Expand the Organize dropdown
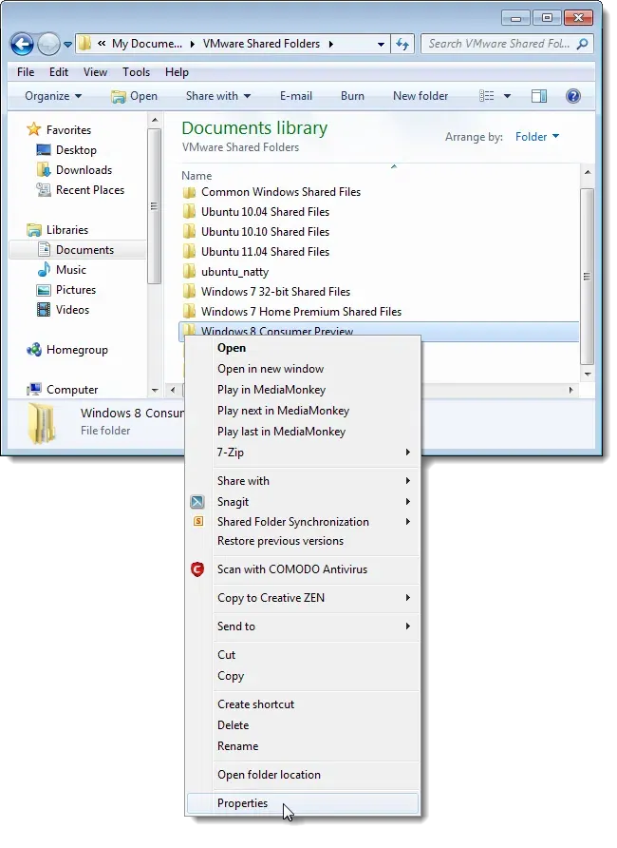The height and width of the screenshot is (848, 617). tap(53, 96)
